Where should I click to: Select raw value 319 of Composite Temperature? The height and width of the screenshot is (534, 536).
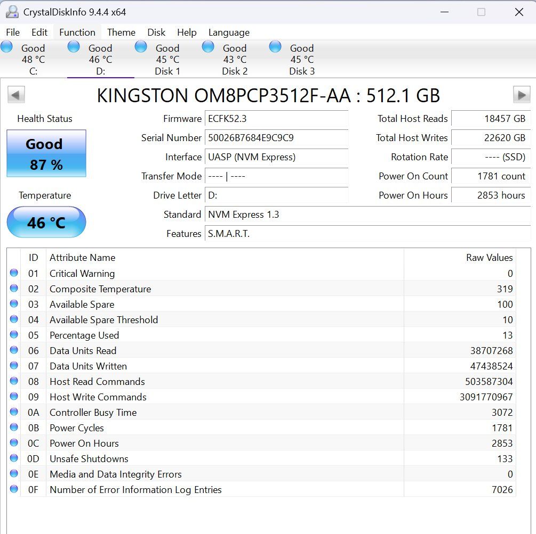coord(505,289)
